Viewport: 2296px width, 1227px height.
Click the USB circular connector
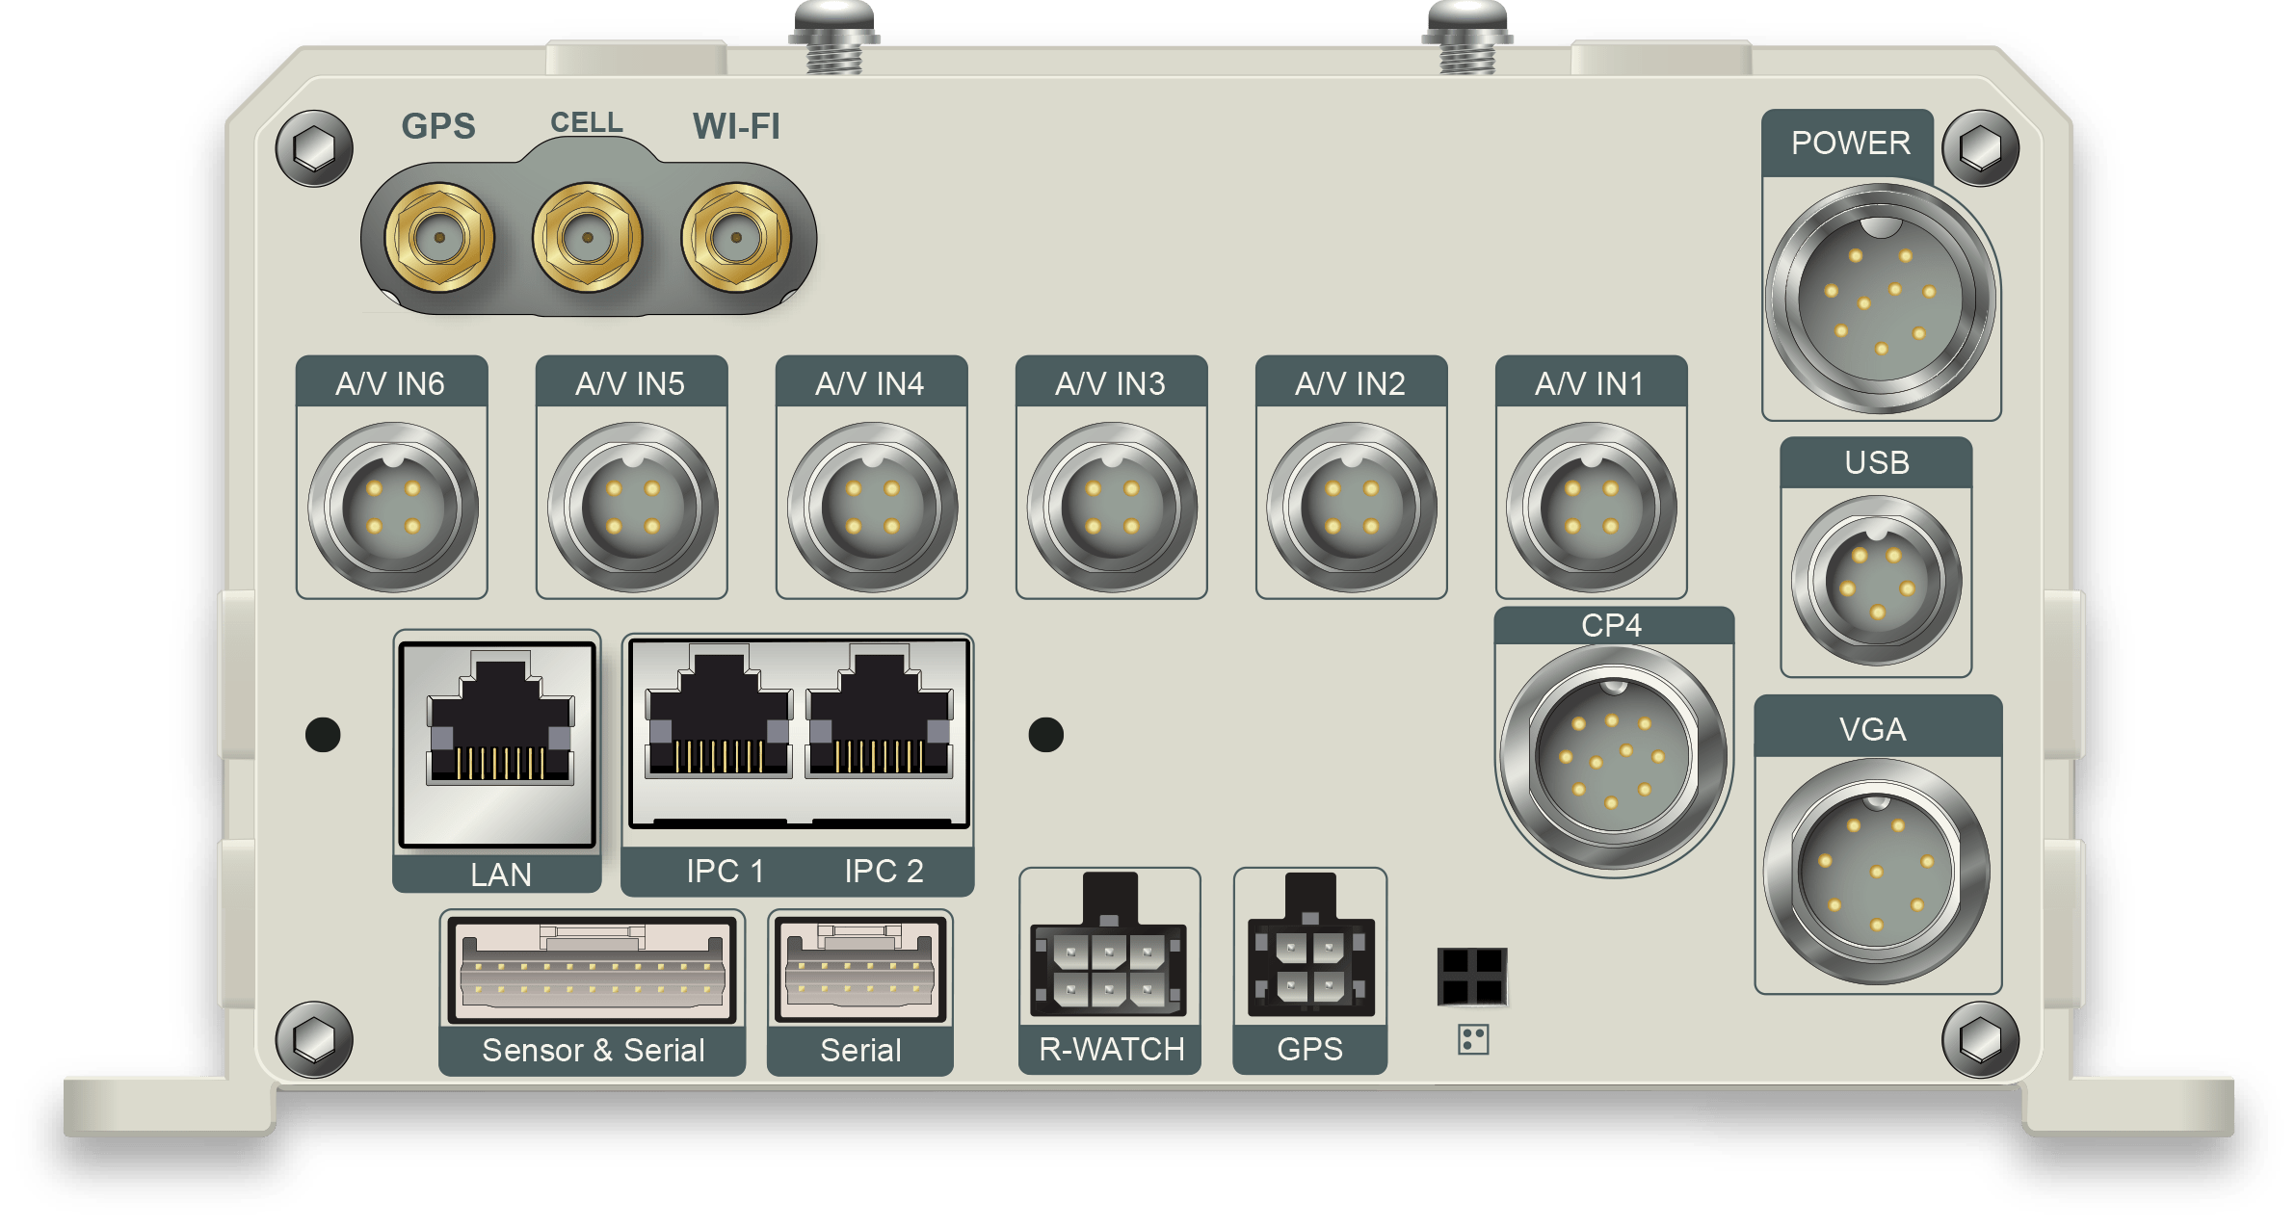(1877, 581)
